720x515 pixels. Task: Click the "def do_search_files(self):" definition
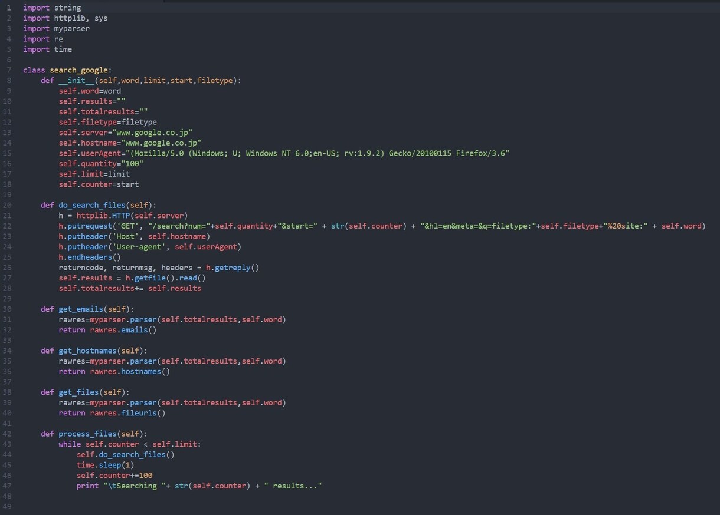point(99,205)
